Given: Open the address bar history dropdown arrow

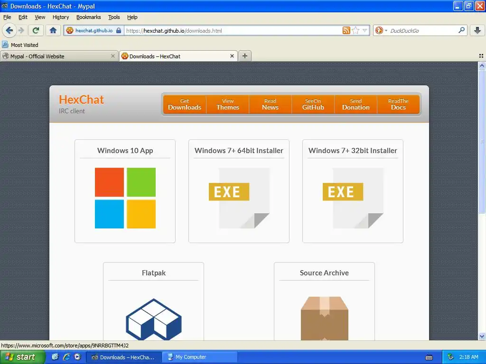Looking at the screenshot, I should click(x=365, y=30).
